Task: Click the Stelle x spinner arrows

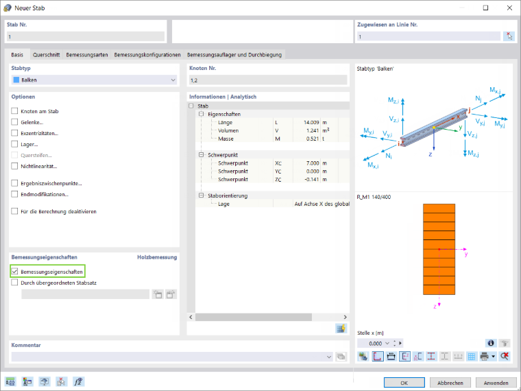Action: tap(394, 343)
